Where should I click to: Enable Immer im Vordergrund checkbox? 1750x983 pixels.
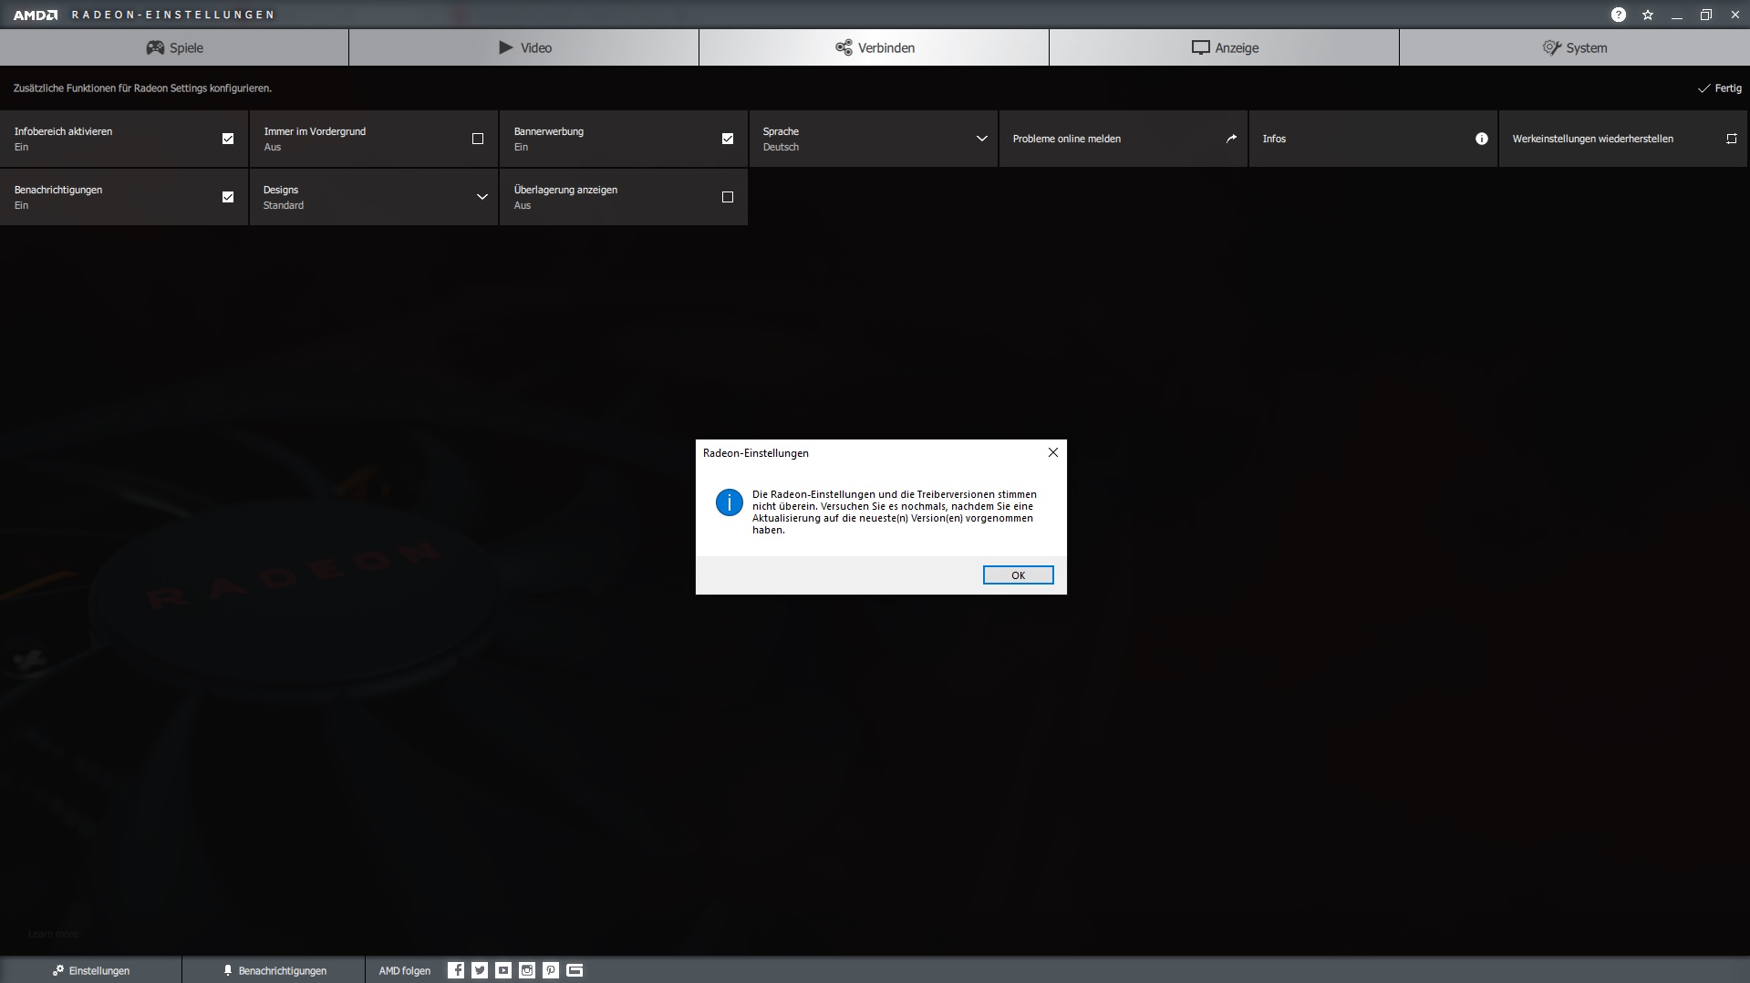(x=478, y=139)
